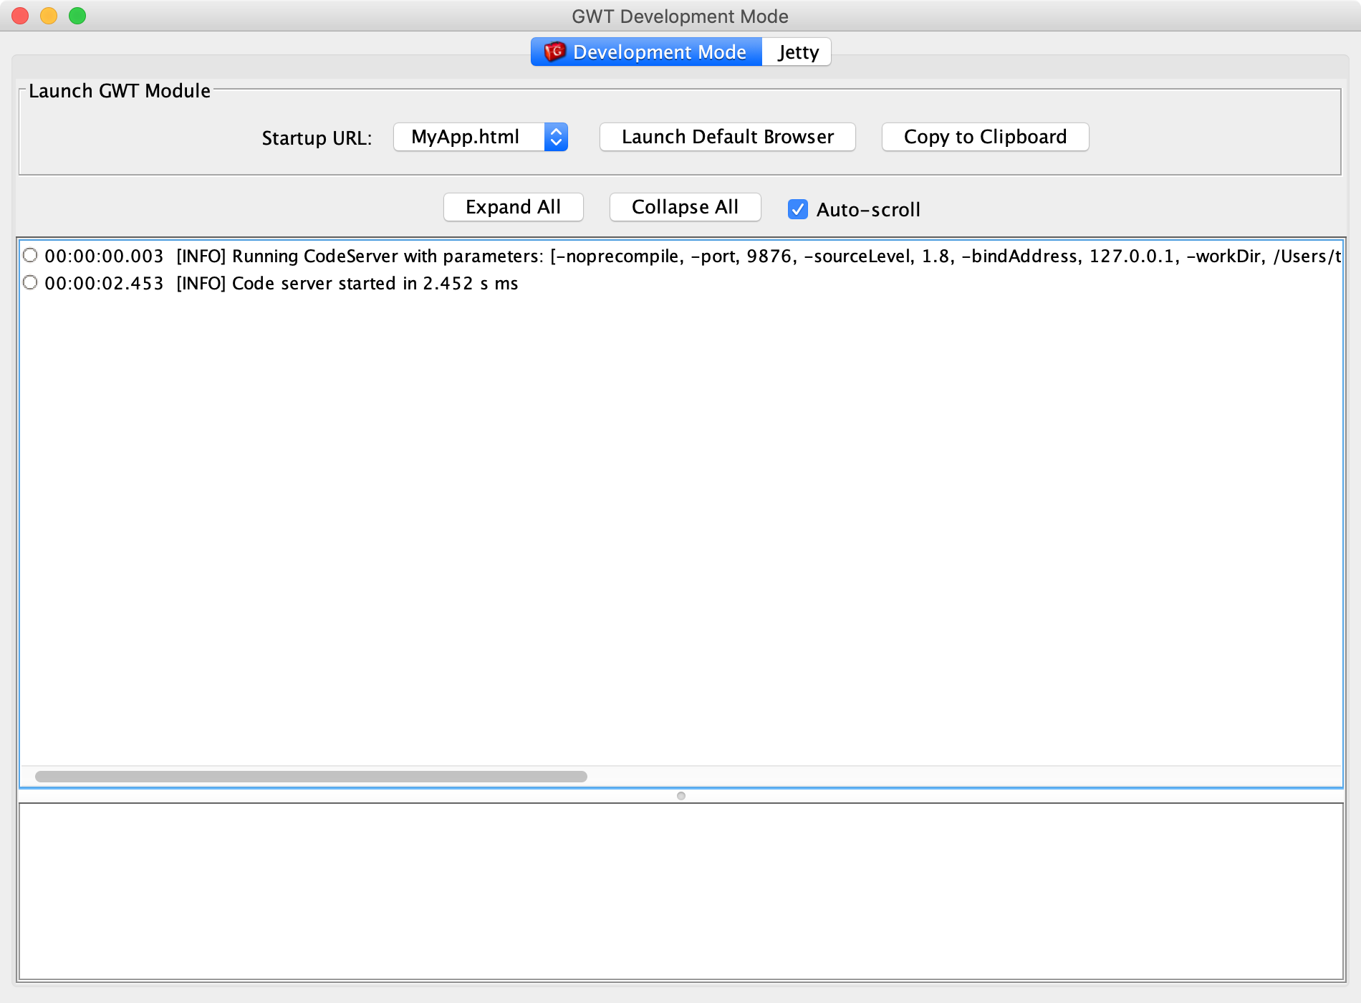This screenshot has height=1003, width=1361.
Task: Close the GWT Development Mode window
Action: pos(20,16)
